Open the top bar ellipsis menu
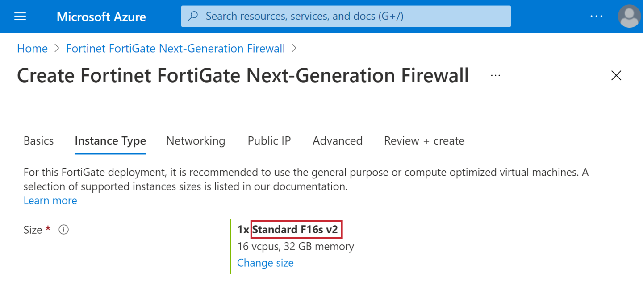643x285 pixels. click(x=597, y=16)
